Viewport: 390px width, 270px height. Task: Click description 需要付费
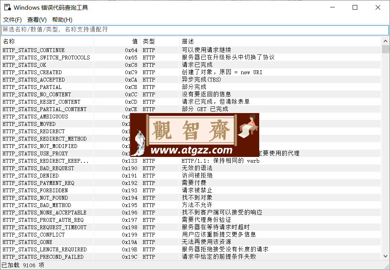pos(194,183)
